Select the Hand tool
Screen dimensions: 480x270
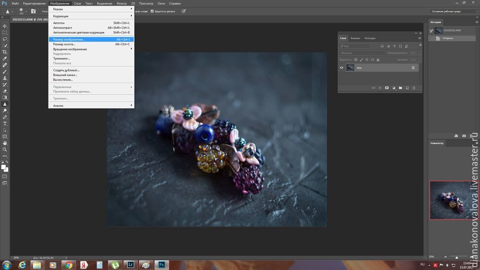tap(5, 143)
